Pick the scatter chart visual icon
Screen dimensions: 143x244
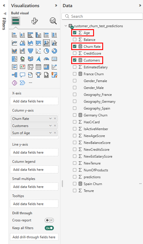coord(38,51)
